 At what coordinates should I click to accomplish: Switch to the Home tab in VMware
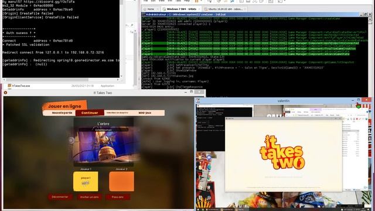pos(151,9)
